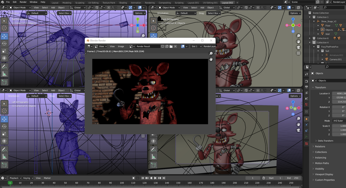Open an image file from the Render window header

click(x=171, y=46)
